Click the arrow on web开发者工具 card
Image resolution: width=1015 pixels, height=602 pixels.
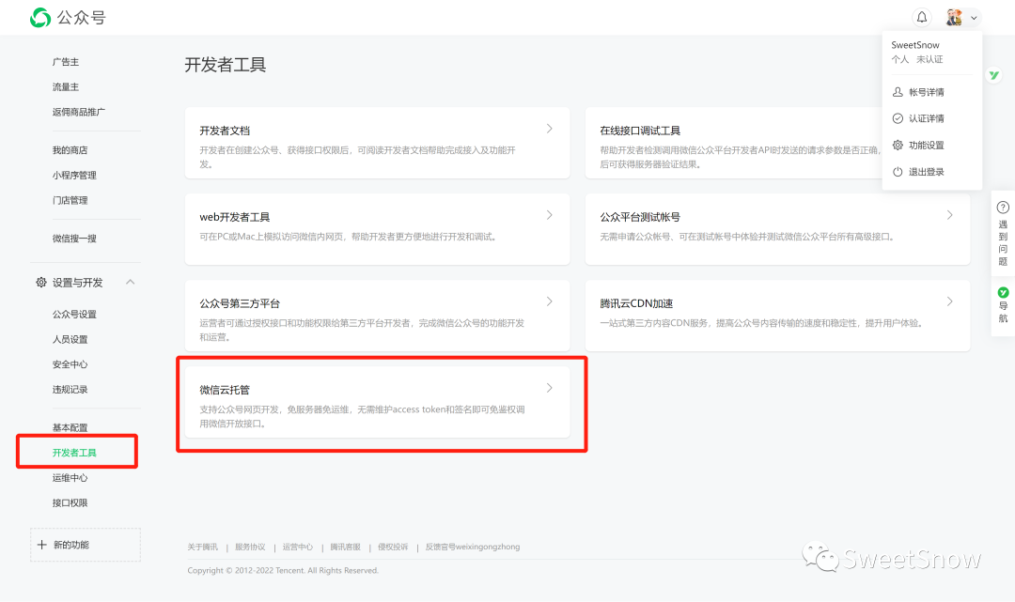pos(549,215)
